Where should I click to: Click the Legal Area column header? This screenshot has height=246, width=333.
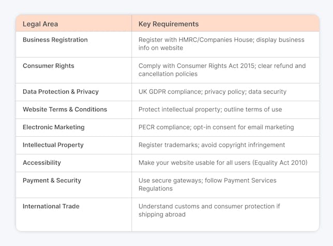click(x=40, y=24)
